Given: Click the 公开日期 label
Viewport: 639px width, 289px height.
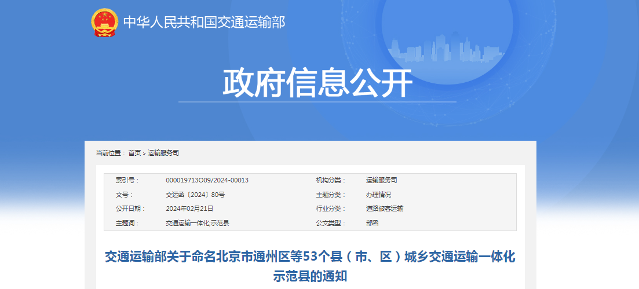Looking at the screenshot, I should [x=130, y=208].
